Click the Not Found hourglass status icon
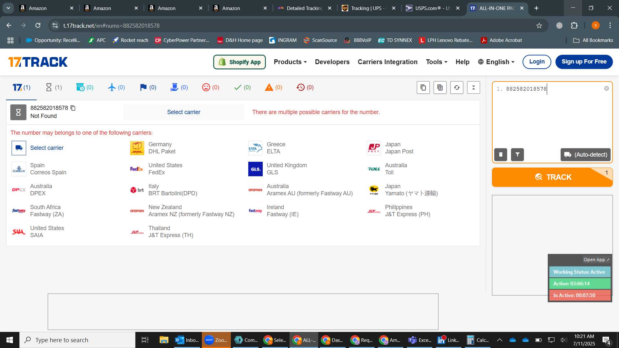Image resolution: width=619 pixels, height=348 pixels. pyautogui.click(x=18, y=112)
